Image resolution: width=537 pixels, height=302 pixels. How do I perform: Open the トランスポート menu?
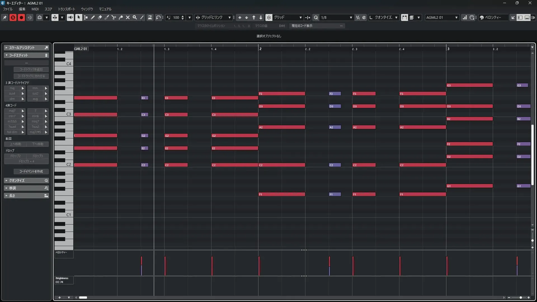pyautogui.click(x=66, y=9)
